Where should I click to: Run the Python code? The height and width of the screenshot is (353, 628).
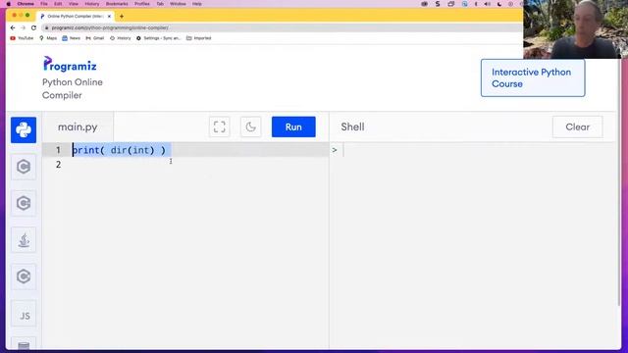point(293,126)
